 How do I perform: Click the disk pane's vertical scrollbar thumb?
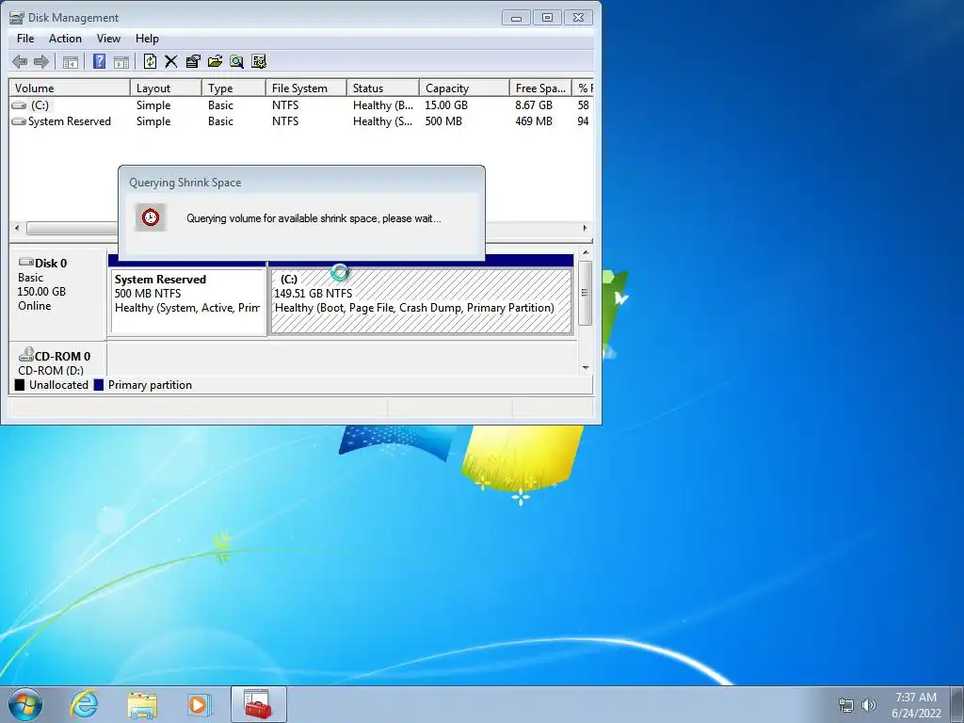586,293
